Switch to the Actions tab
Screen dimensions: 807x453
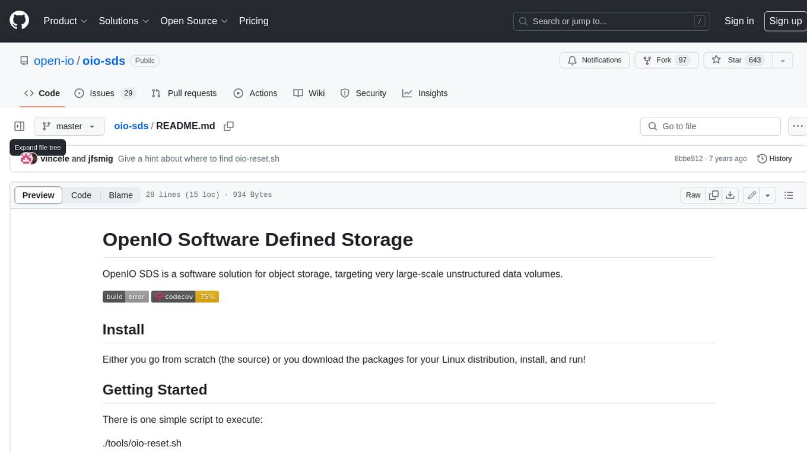coord(255,93)
